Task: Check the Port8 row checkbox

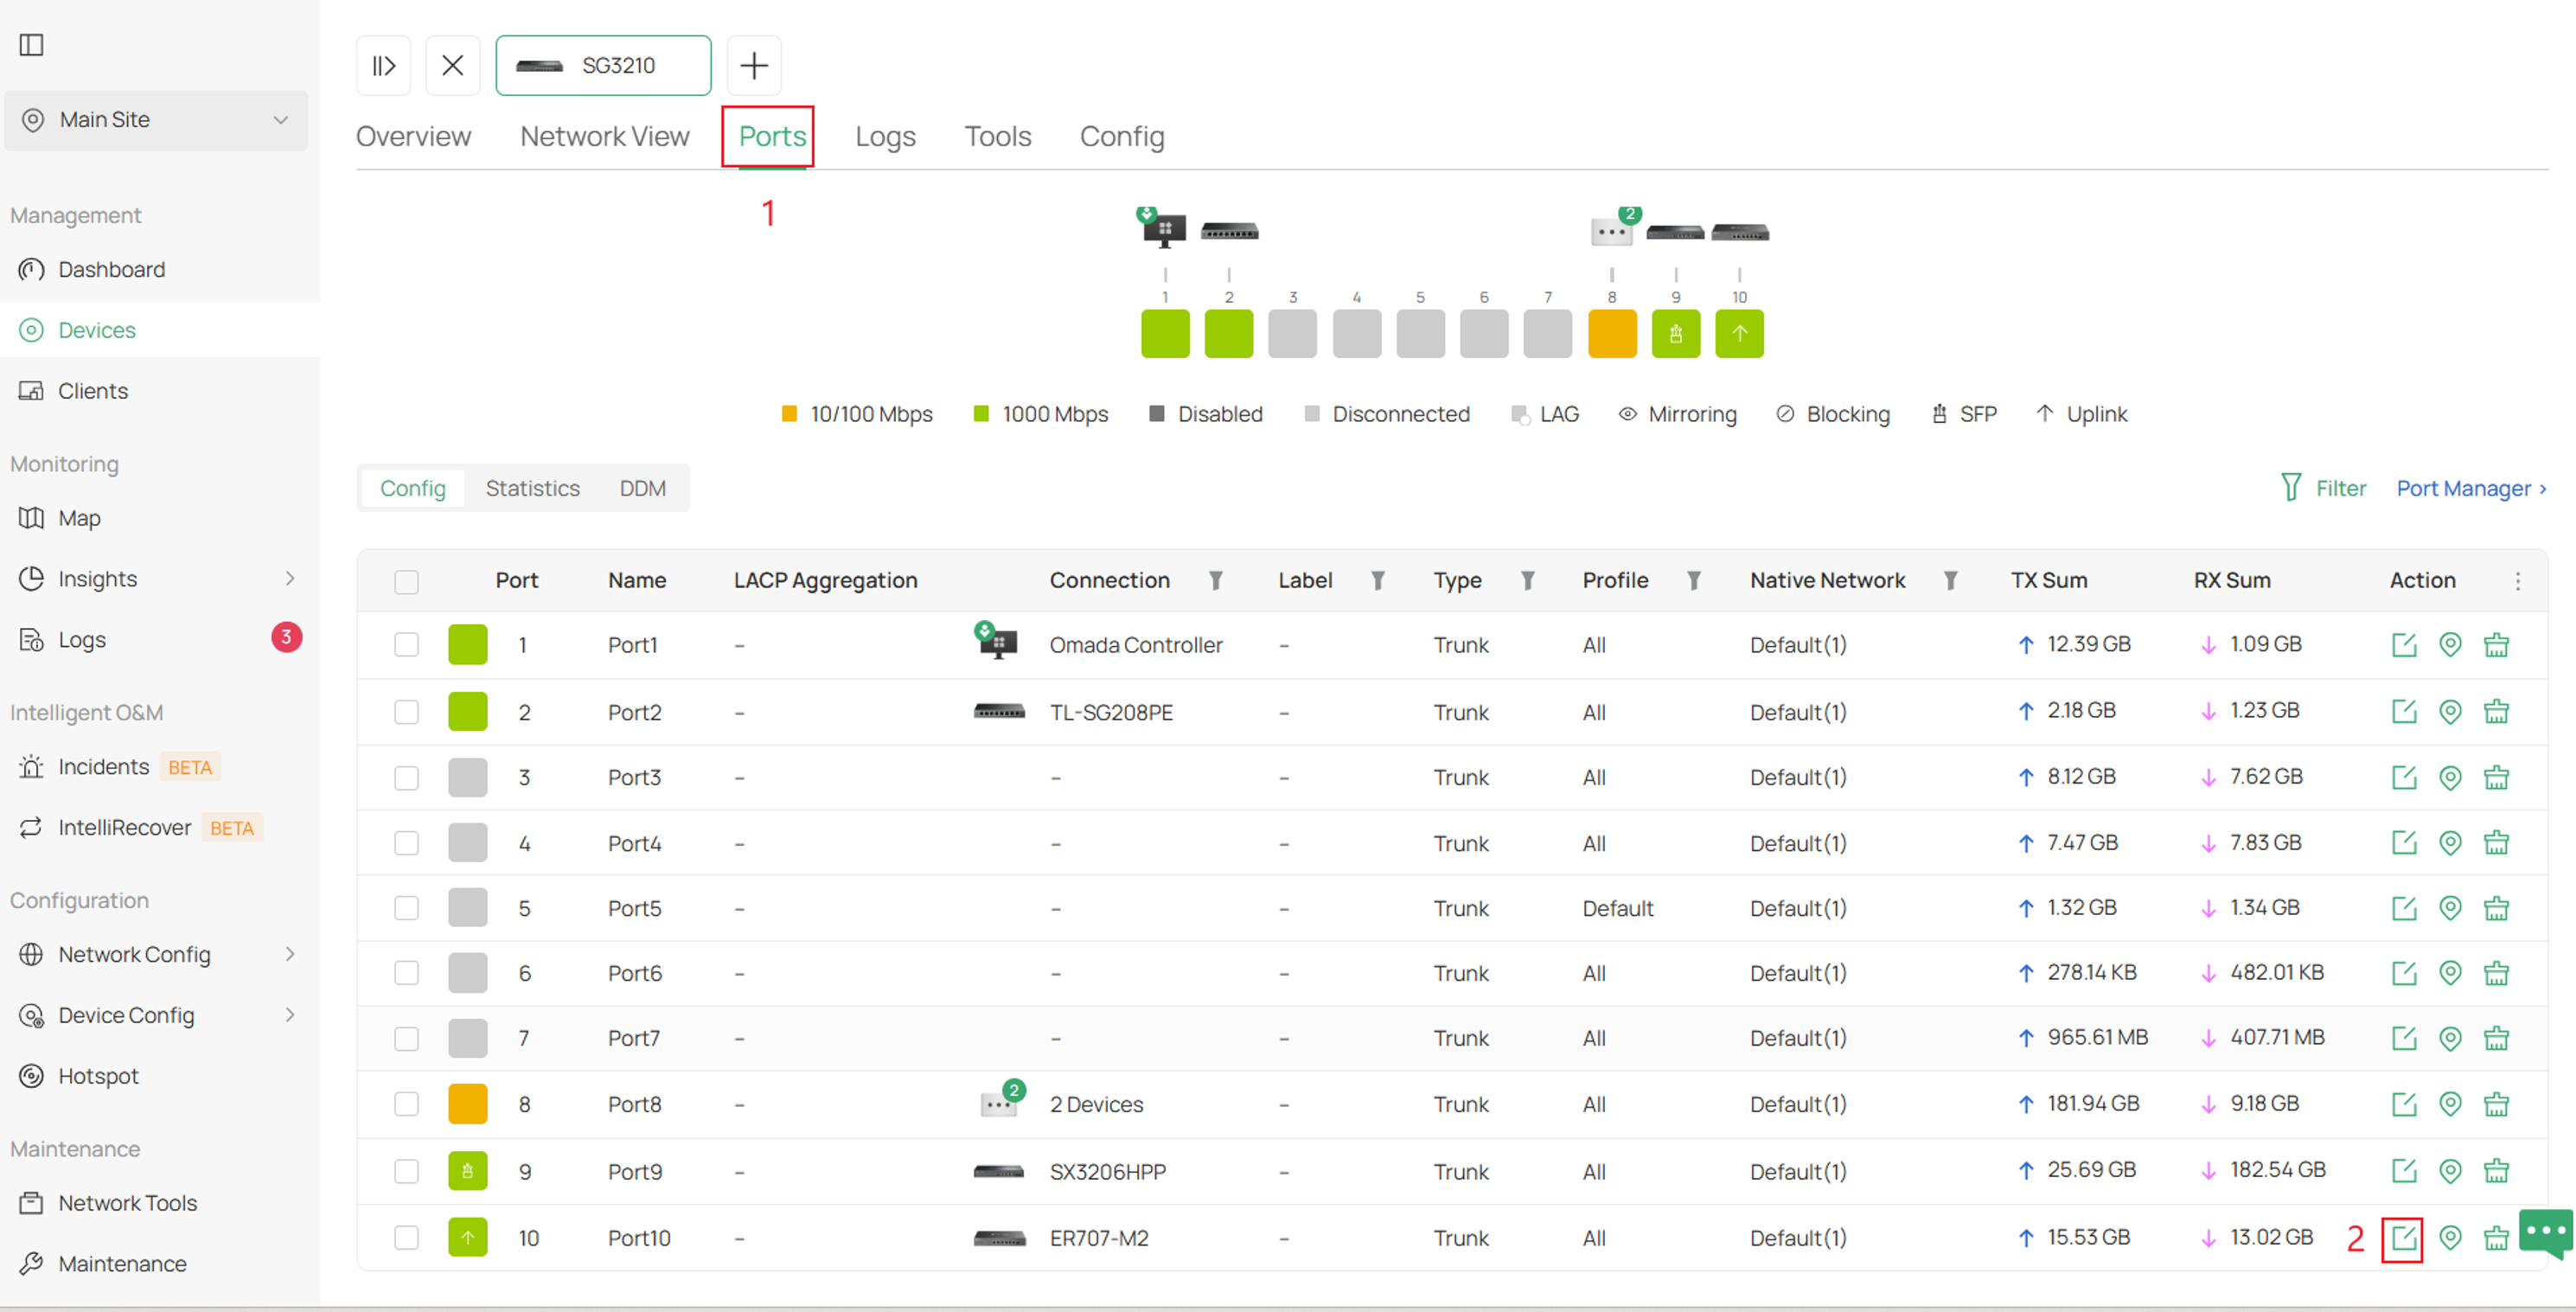Action: tap(406, 1104)
